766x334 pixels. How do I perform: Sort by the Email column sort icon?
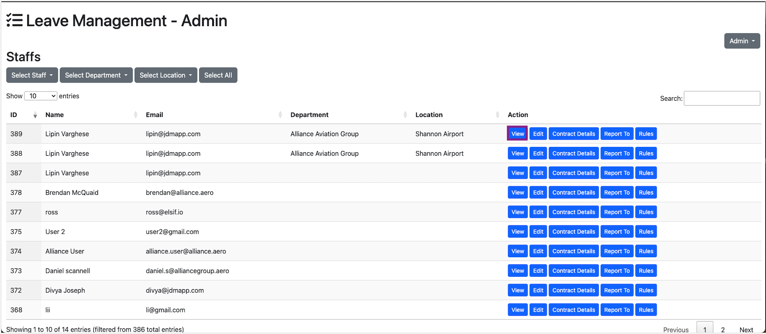[280, 115]
